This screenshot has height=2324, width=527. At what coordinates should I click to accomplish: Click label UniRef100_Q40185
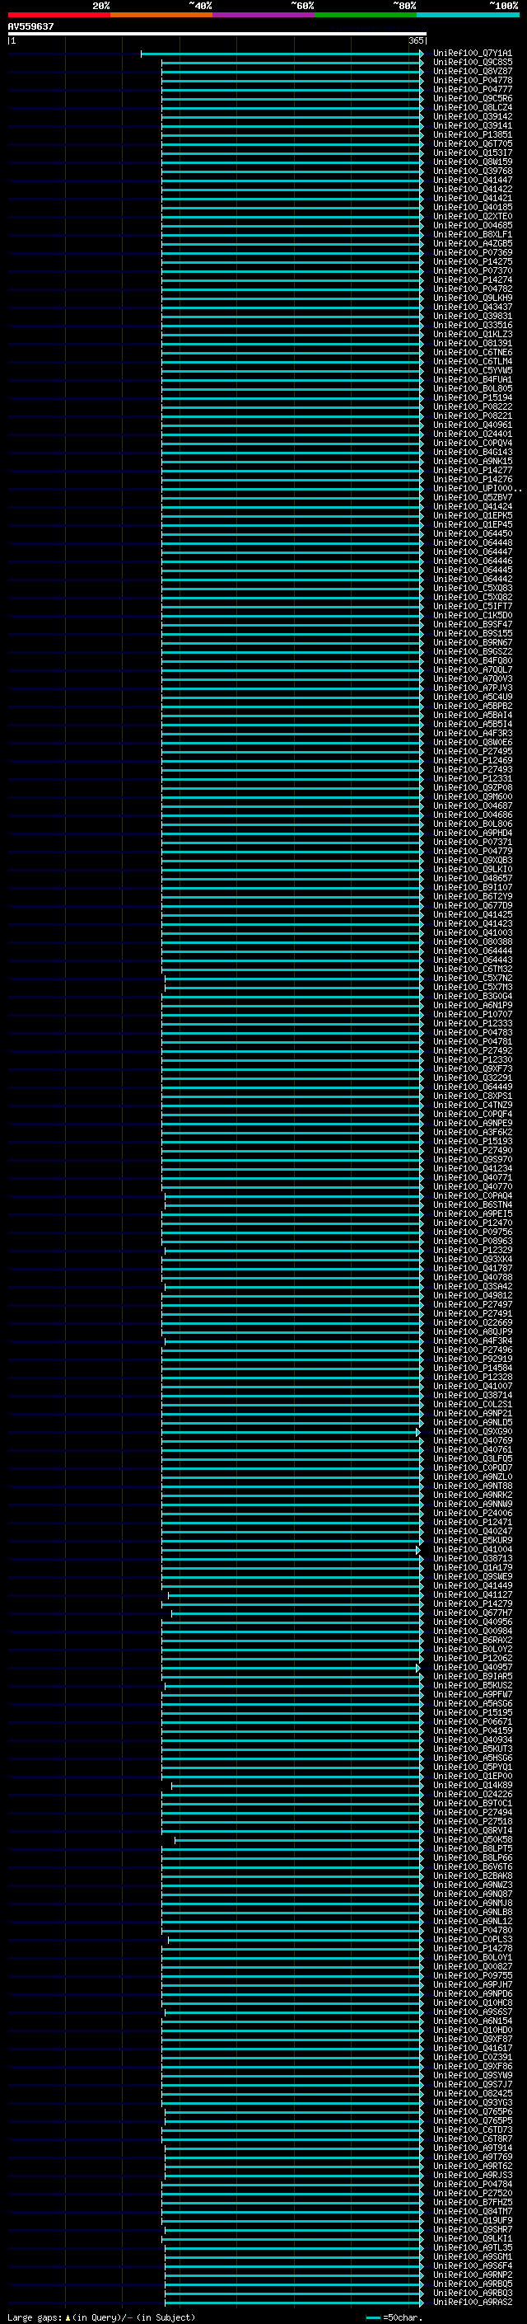click(x=472, y=208)
